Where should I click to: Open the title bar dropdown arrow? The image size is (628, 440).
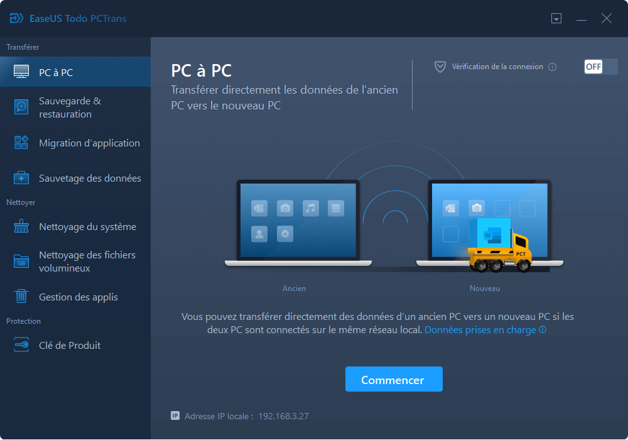tap(556, 18)
